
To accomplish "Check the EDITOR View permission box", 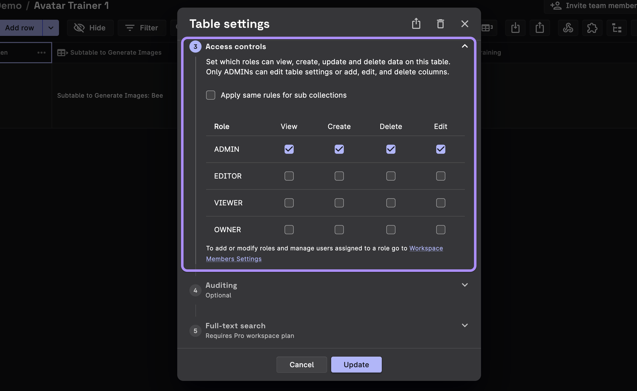I will (289, 176).
